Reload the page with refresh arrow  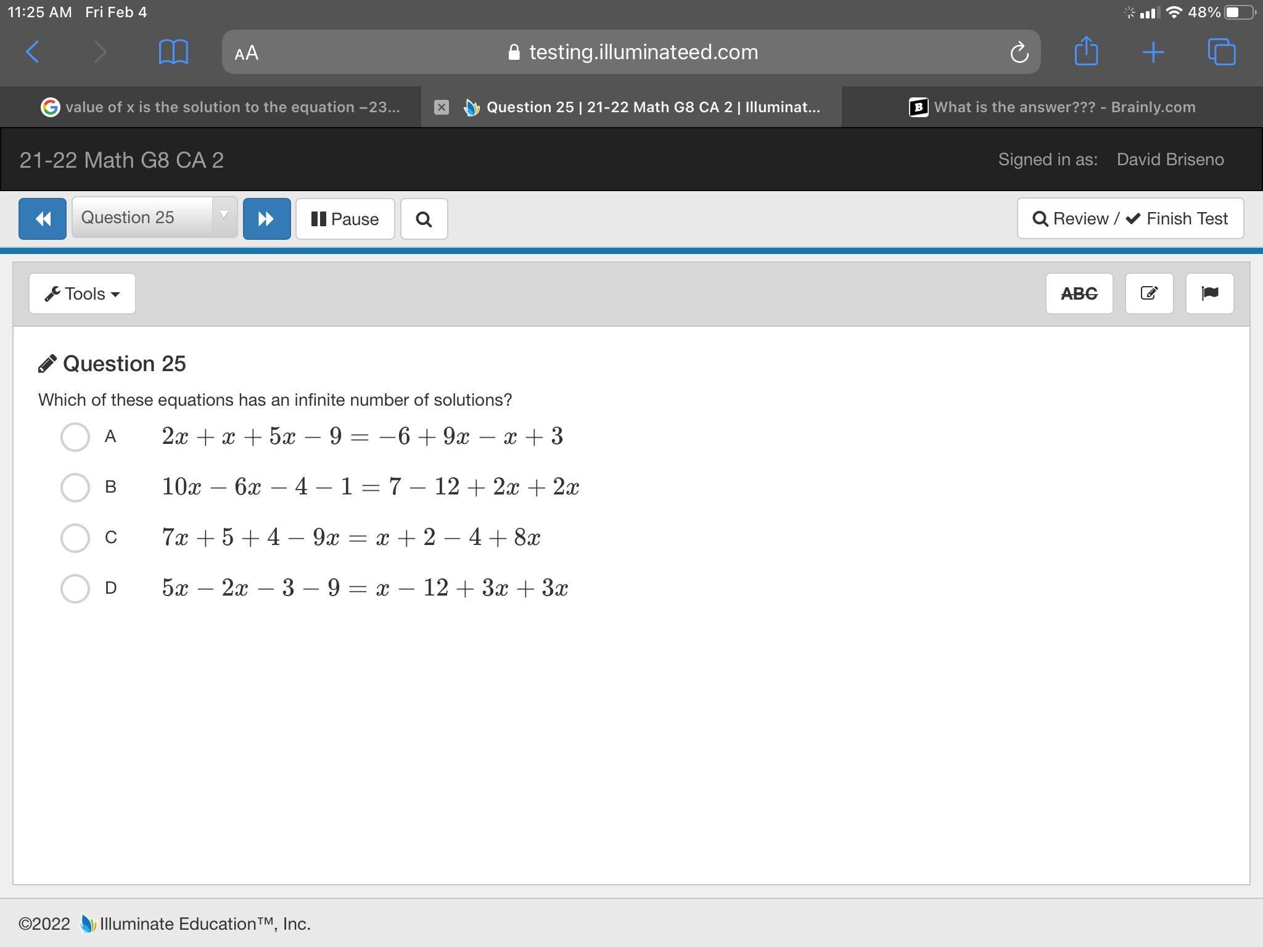tap(1019, 52)
